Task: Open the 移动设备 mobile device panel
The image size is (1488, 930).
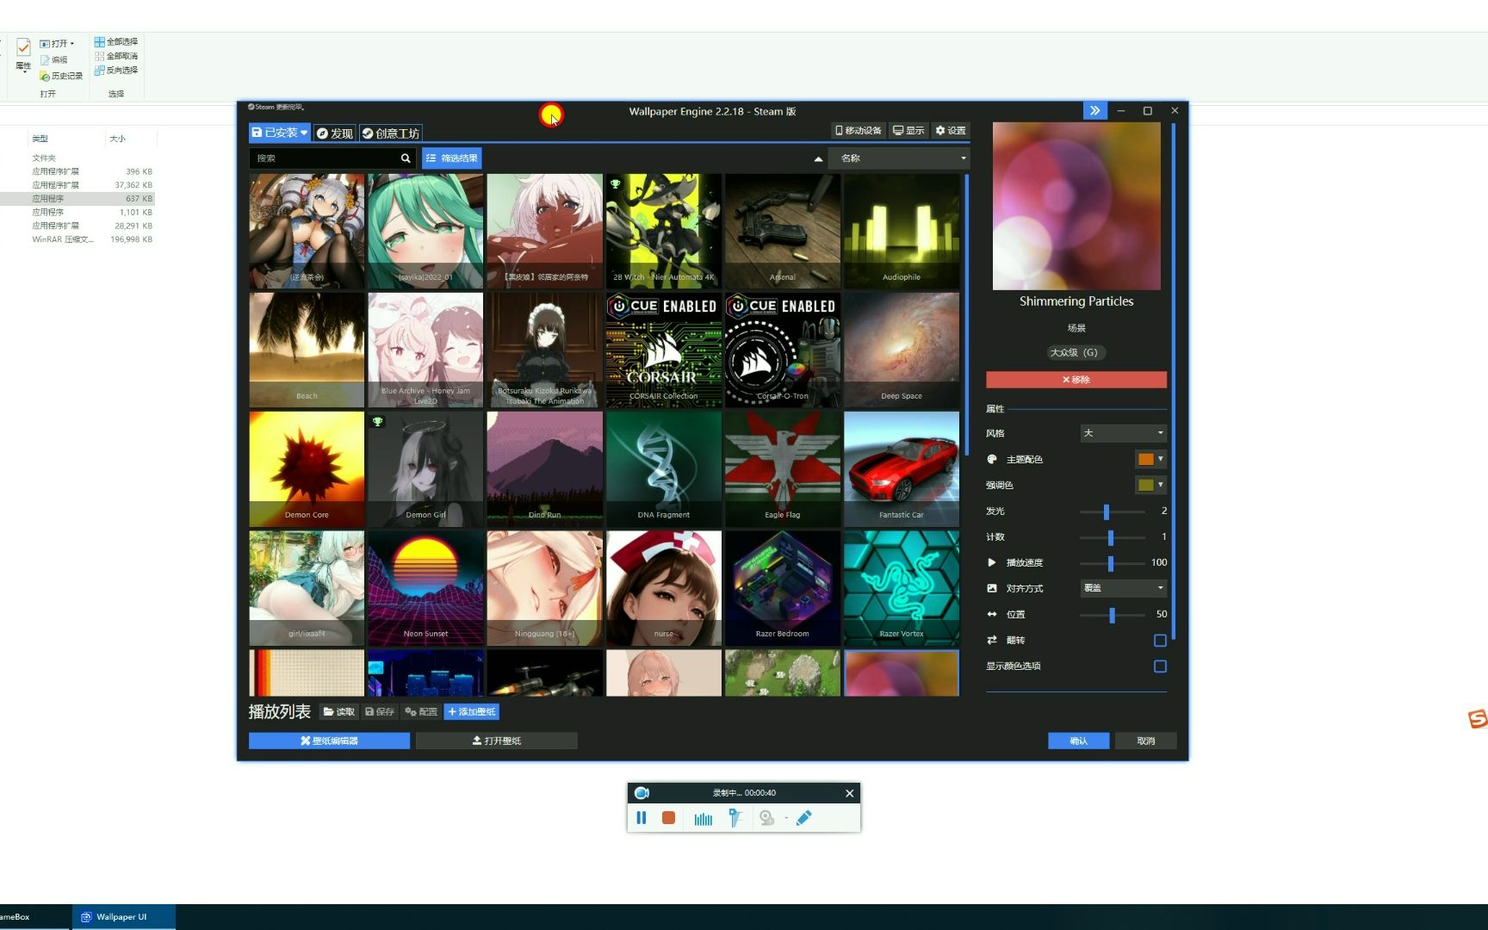Action: coord(858,131)
